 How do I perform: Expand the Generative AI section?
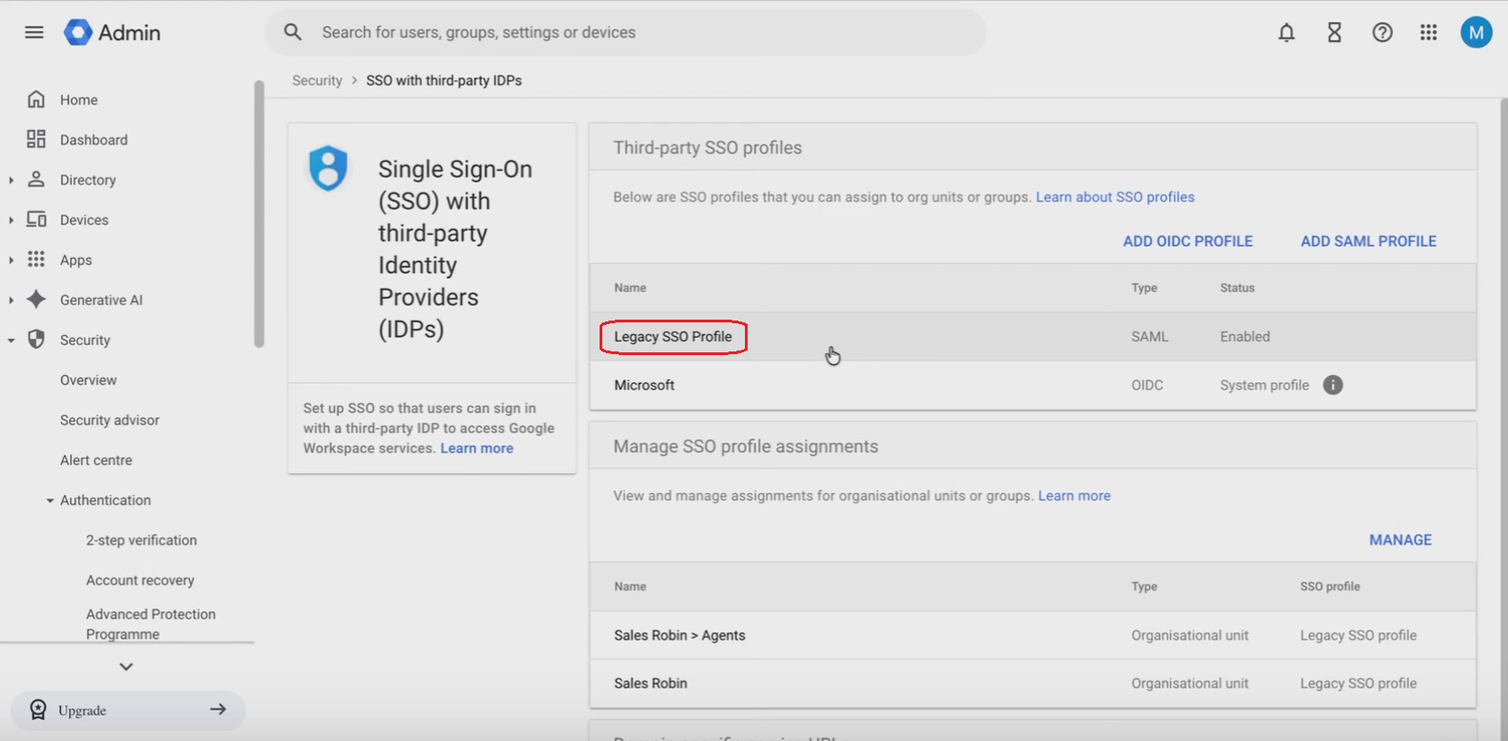tap(11, 300)
